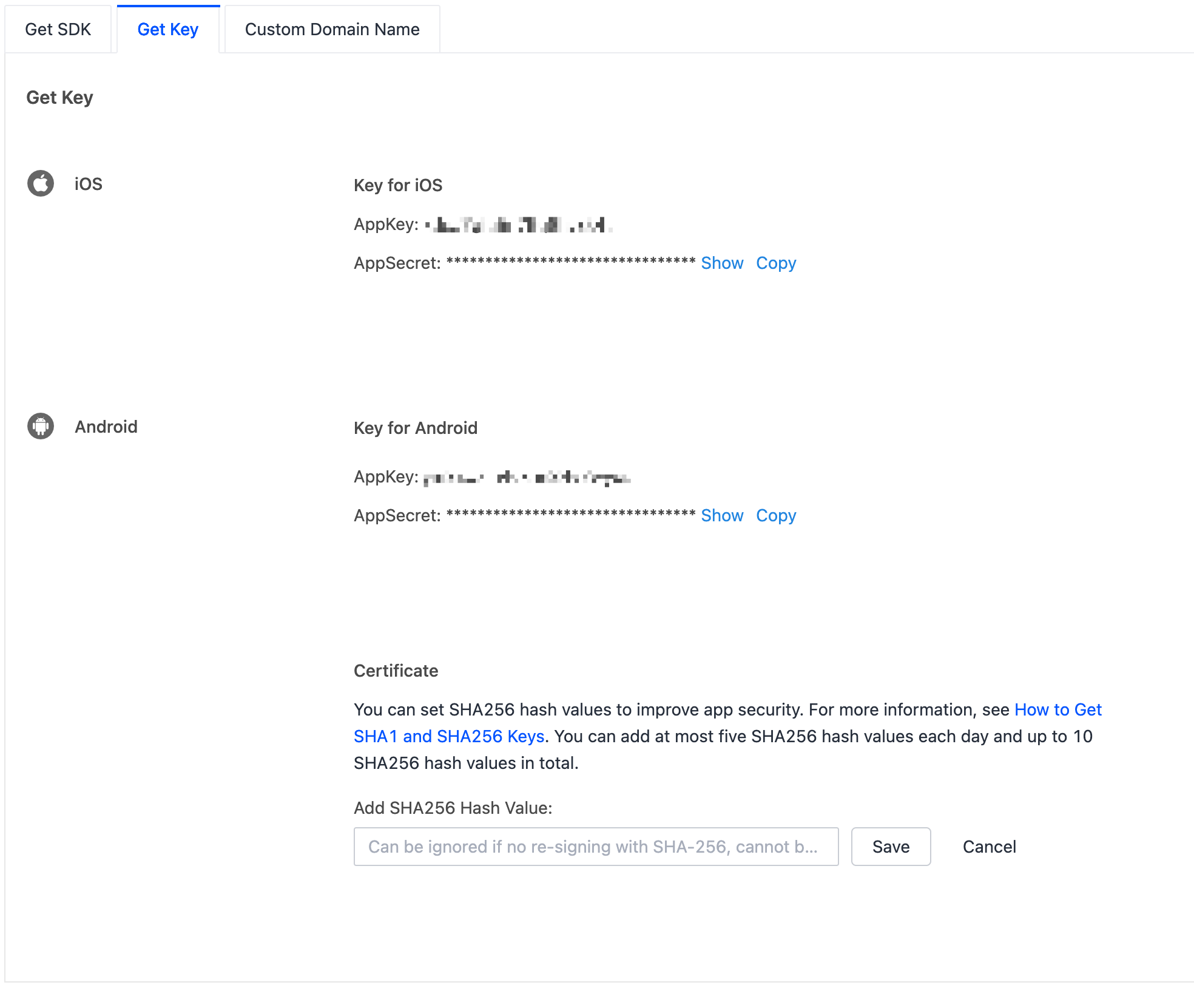Click the iOS platform label
The image size is (1194, 988).
tap(89, 184)
